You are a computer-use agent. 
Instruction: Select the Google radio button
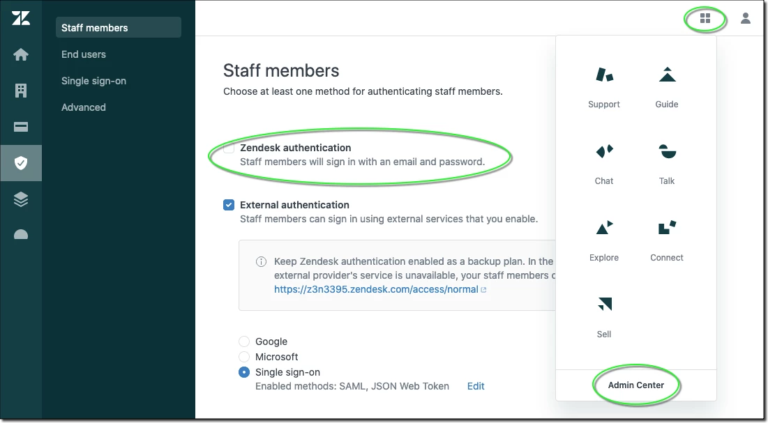click(244, 341)
